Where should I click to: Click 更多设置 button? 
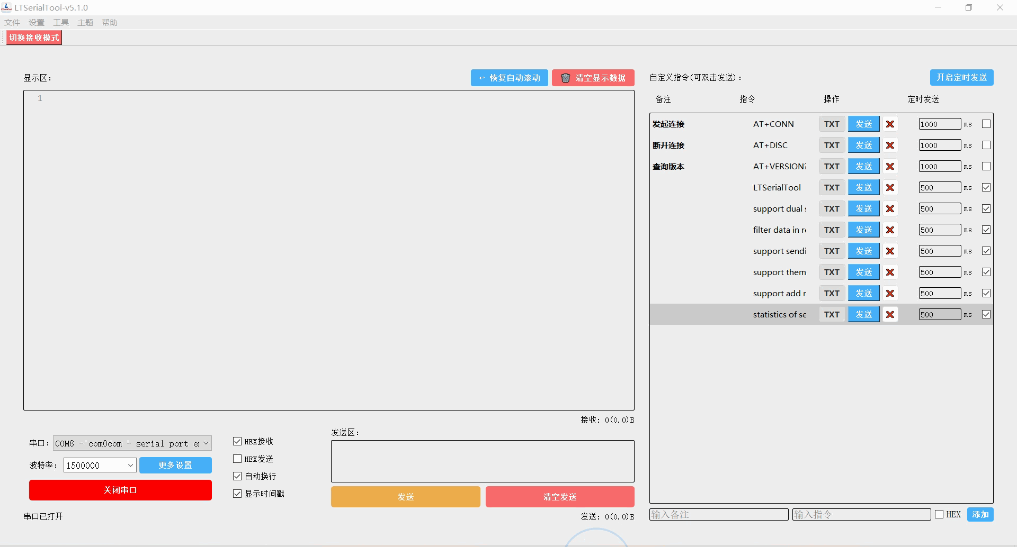click(175, 465)
